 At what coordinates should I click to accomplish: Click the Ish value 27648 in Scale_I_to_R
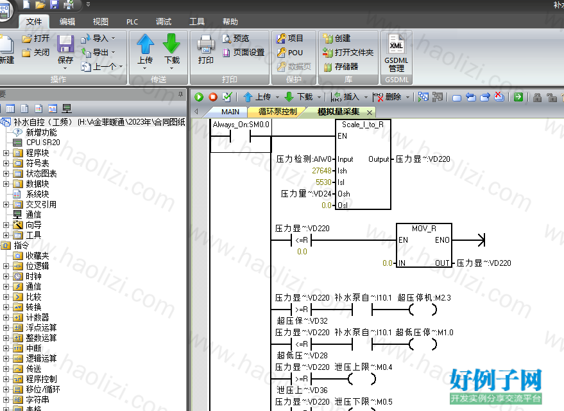click(321, 170)
